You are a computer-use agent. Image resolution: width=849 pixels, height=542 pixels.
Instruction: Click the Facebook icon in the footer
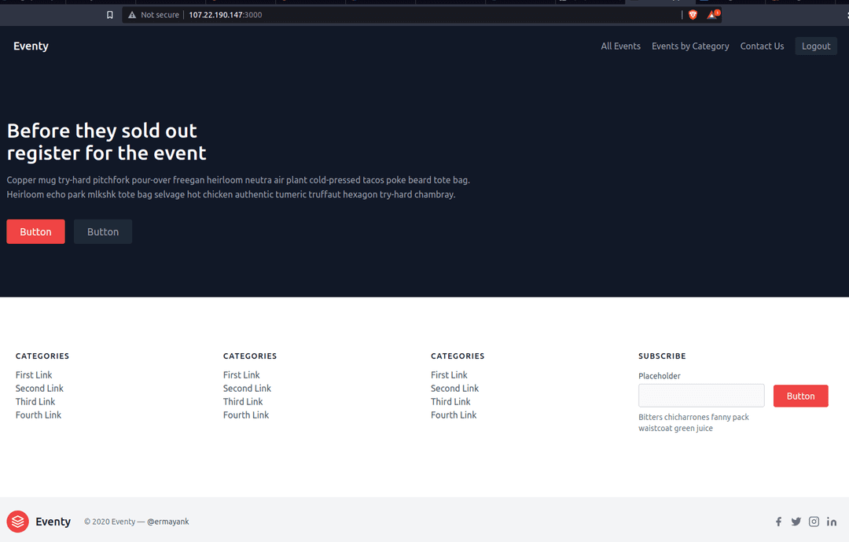point(778,522)
